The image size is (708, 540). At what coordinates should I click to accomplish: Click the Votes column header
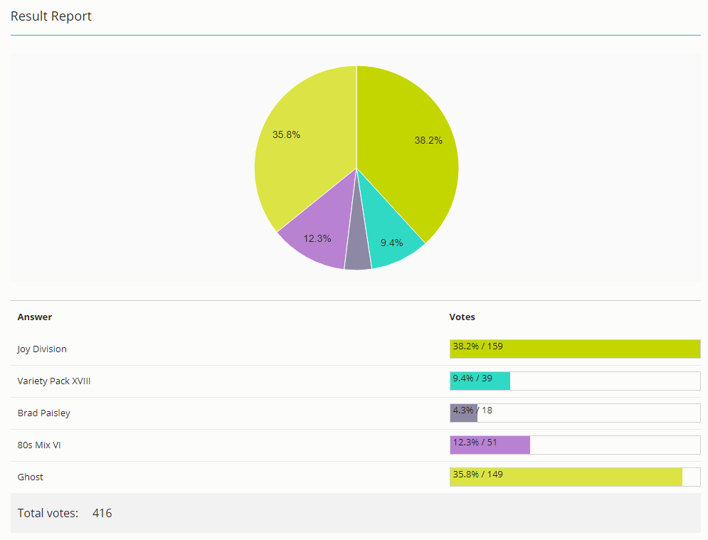coord(462,317)
